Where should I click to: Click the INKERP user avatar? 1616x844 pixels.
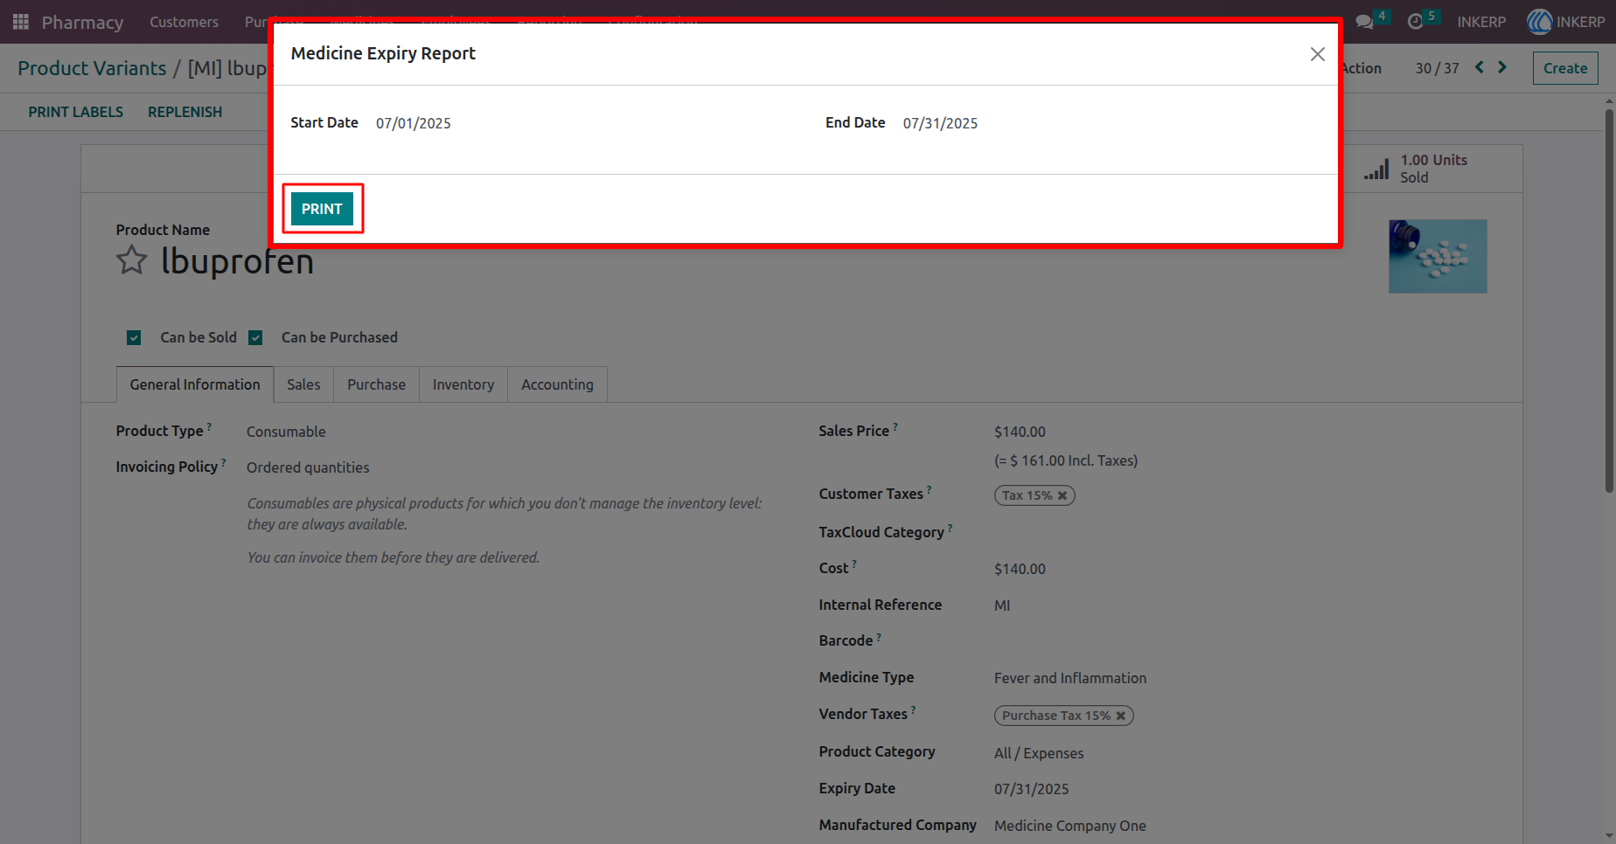click(x=1539, y=22)
